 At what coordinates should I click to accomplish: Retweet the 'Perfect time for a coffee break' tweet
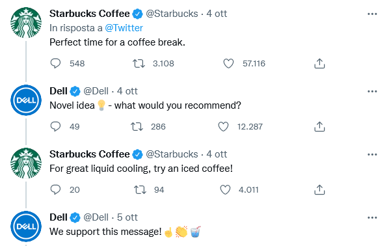pyautogui.click(x=139, y=64)
